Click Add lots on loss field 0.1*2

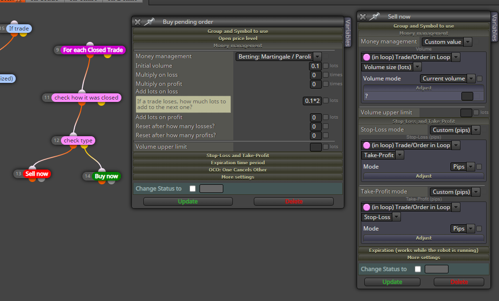[312, 100]
